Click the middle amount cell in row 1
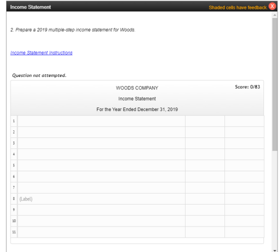 coord(205,121)
